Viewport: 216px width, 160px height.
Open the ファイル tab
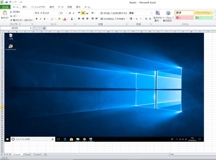(5, 7)
